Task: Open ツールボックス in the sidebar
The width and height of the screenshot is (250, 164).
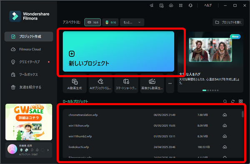Action: [x=29, y=74]
